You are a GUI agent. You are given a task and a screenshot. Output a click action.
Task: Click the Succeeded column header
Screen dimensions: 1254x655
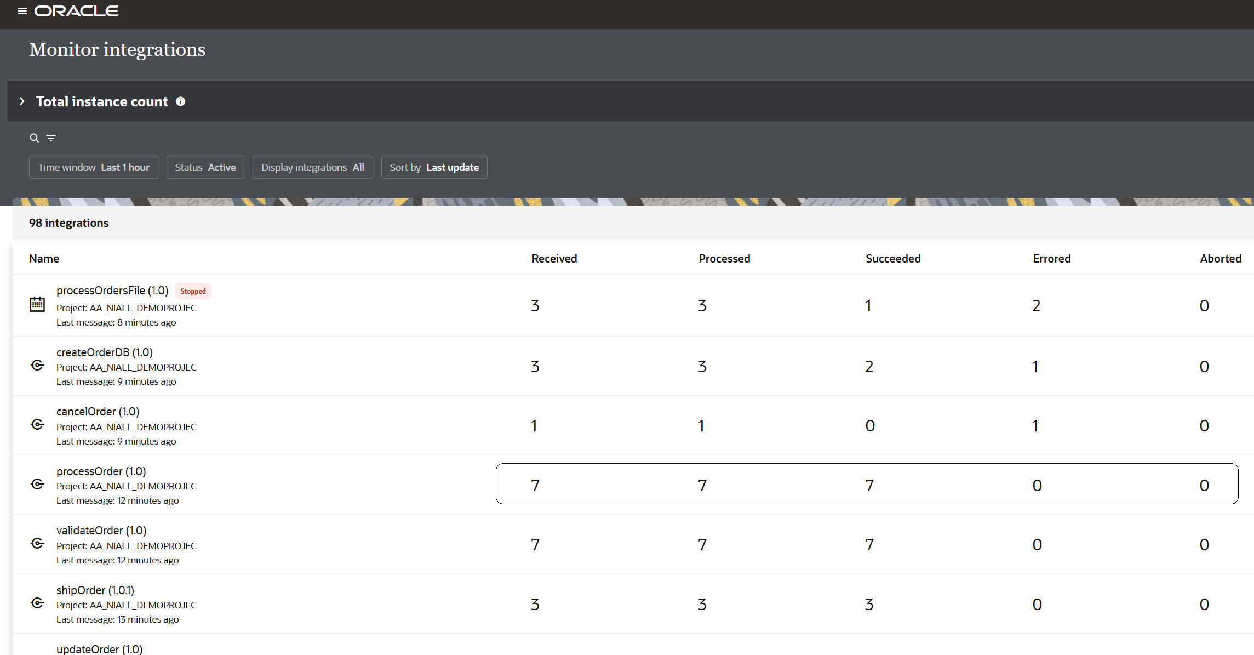pyautogui.click(x=893, y=259)
